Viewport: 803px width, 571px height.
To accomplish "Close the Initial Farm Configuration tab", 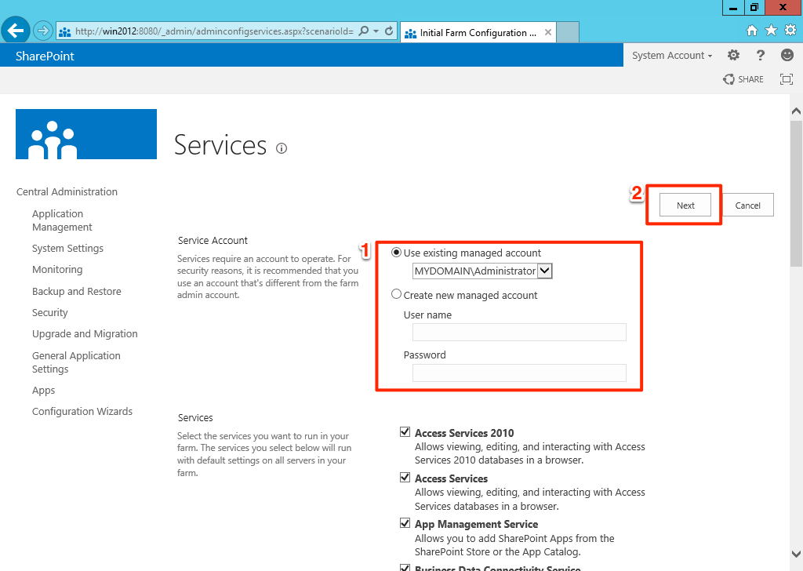I will (x=548, y=32).
